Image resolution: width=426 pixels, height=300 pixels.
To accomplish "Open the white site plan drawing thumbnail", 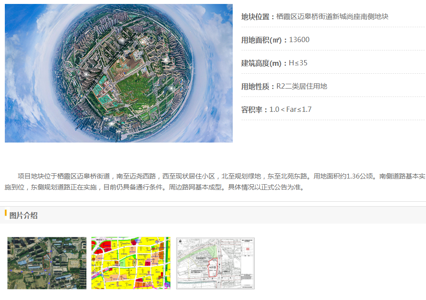I will [x=215, y=263].
